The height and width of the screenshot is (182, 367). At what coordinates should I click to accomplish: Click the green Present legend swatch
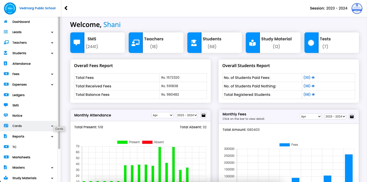point(122,142)
